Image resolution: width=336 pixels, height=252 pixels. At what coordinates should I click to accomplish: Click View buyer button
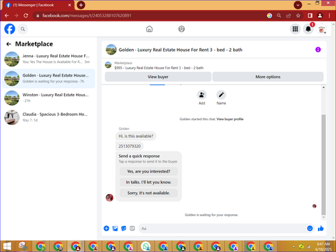(158, 77)
